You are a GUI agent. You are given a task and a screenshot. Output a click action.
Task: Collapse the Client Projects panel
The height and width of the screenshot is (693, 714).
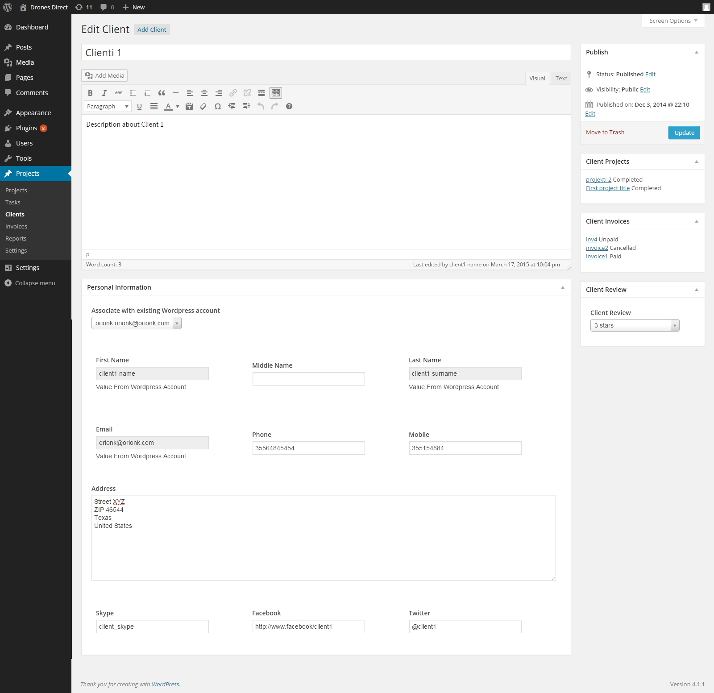coord(697,162)
